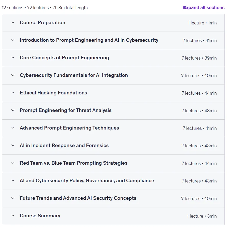Expand Advanced Prompt Engineering Techniques chevron
227x227 pixels.
click(13, 128)
